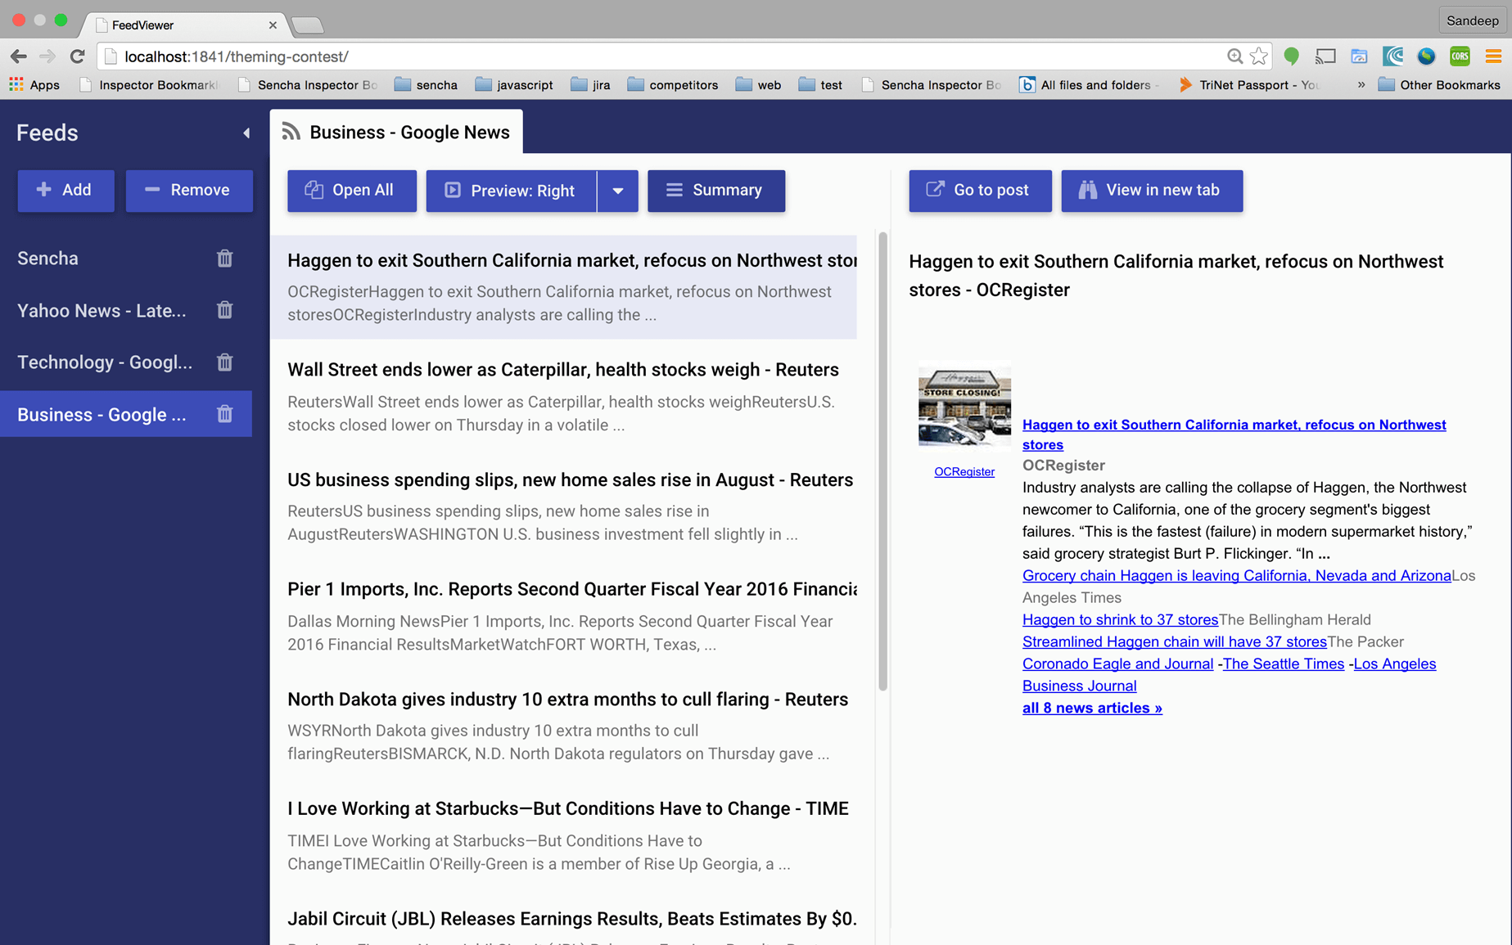Screen dimensions: 1512x945
Task: Open the test bookmarks folder
Action: pyautogui.click(x=821, y=84)
